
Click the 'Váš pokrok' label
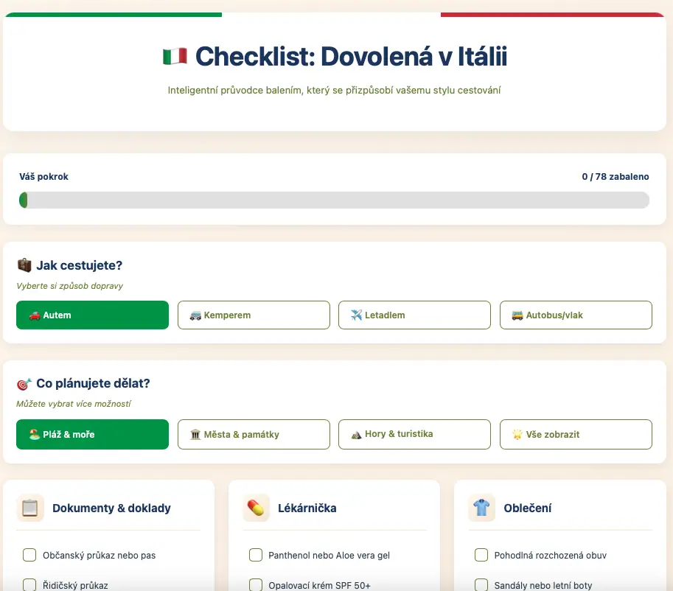[x=43, y=176]
